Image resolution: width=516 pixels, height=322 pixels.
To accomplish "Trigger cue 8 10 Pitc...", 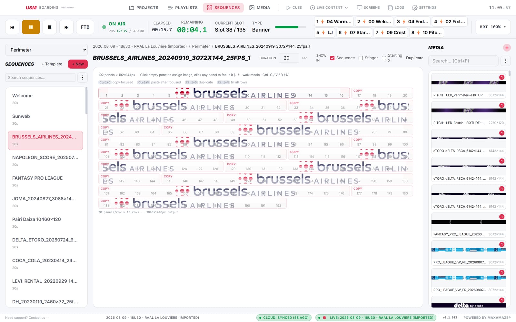I will pos(426,33).
